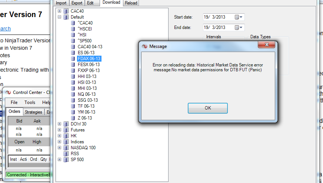323x183 pixels.
Task: Close the Message error dialog
Action: [267, 45]
